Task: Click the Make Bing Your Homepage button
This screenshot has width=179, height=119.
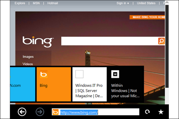Action: click(x=147, y=17)
